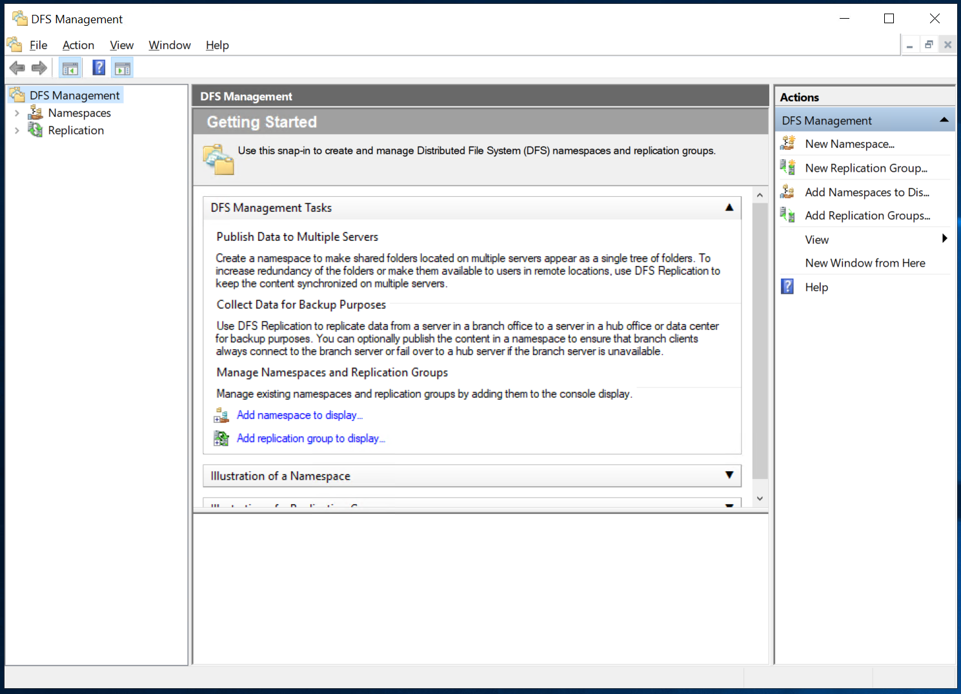Click the Add Replication Groups icon
This screenshot has height=694, width=961.
tap(787, 215)
